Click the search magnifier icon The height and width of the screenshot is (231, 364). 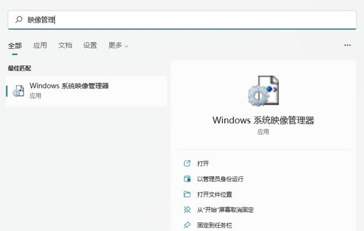pos(19,20)
